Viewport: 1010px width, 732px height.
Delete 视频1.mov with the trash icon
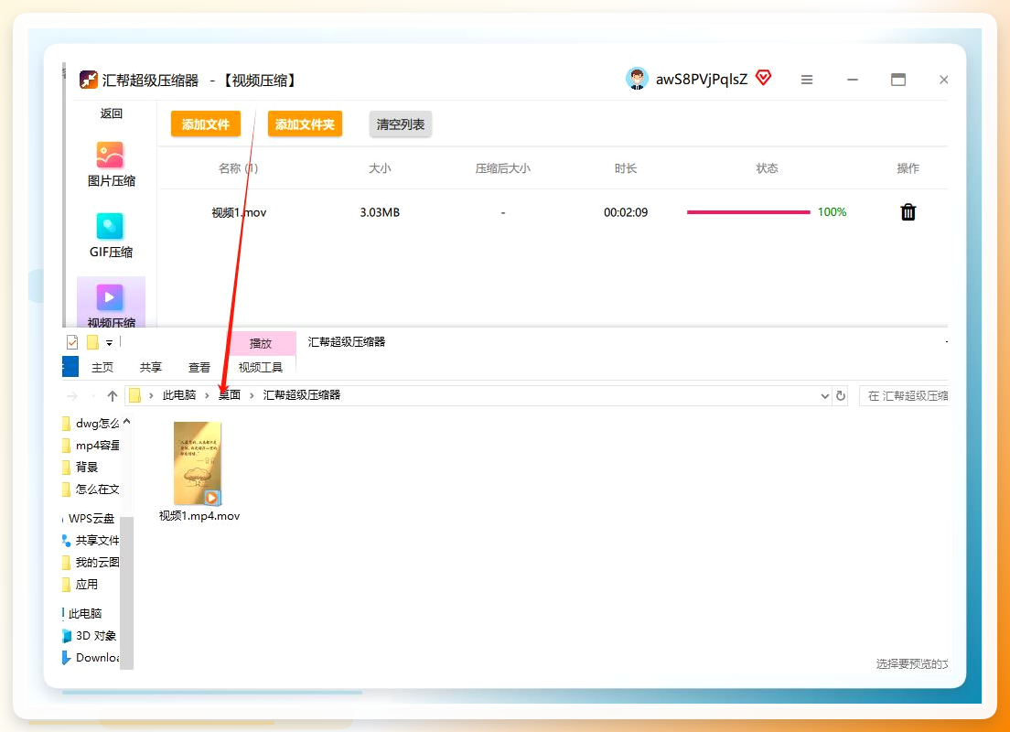[908, 212]
